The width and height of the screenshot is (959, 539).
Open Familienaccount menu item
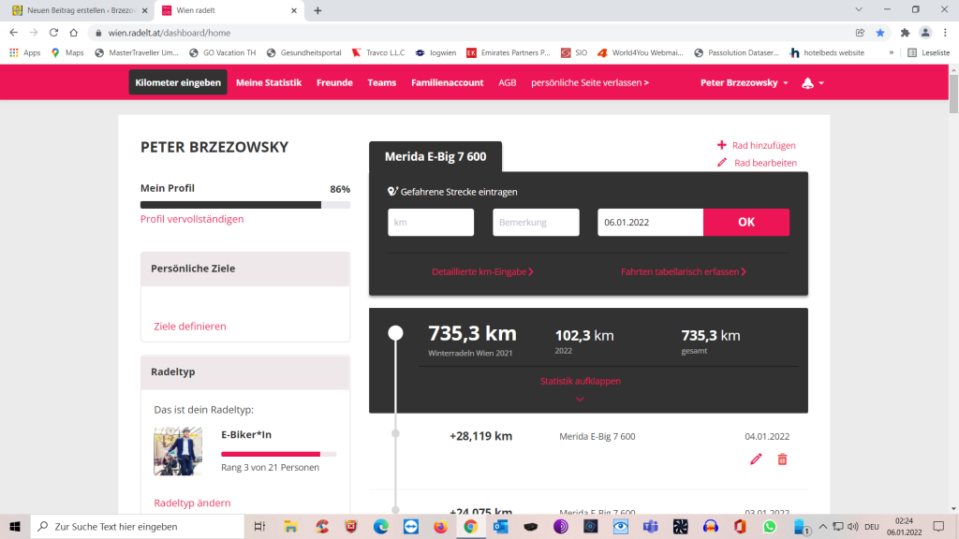(x=447, y=82)
